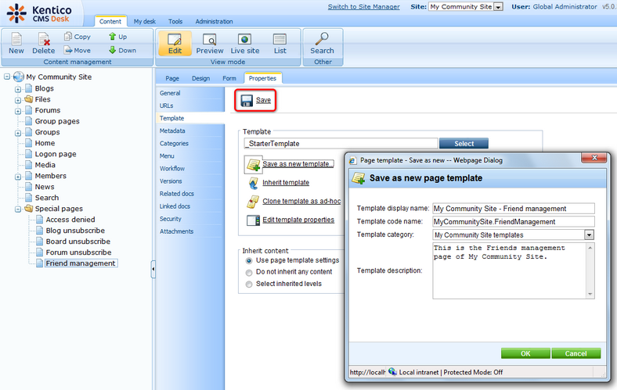Switch to the Design tab

click(x=200, y=78)
